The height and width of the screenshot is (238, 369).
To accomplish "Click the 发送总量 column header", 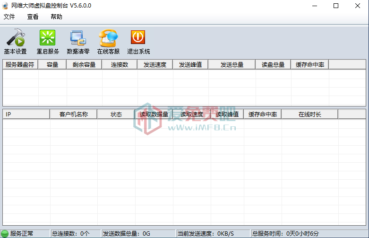I will pos(232,64).
